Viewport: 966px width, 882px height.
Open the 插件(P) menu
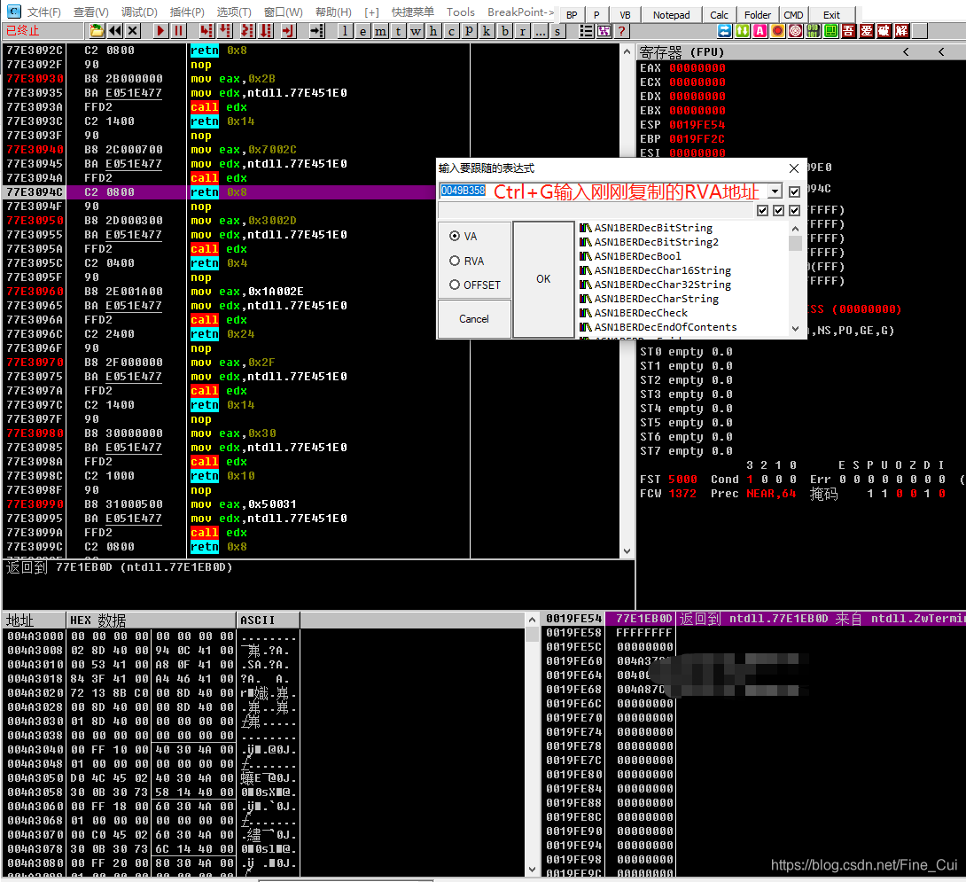pyautogui.click(x=187, y=12)
